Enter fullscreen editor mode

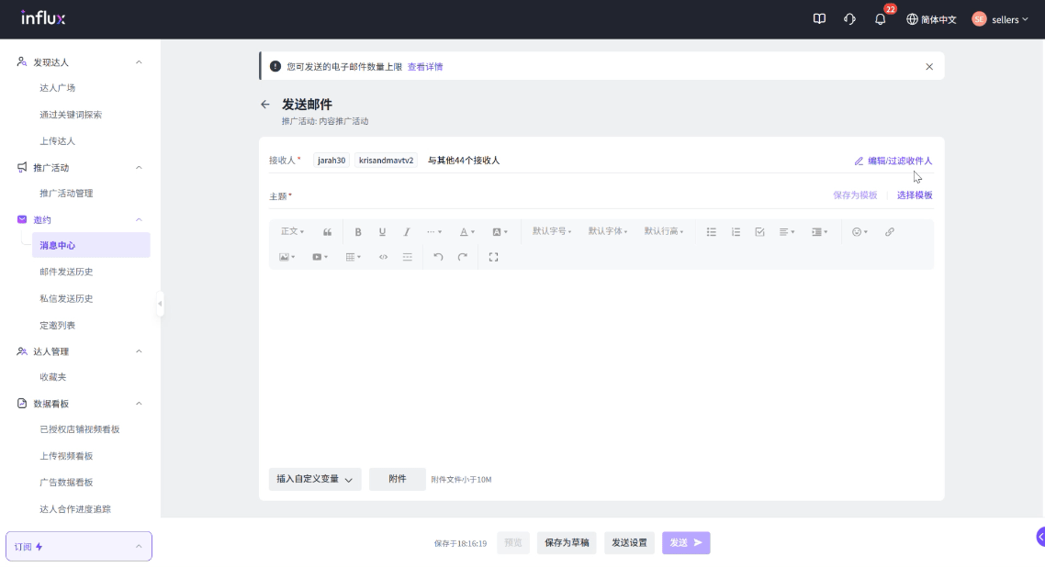point(493,257)
